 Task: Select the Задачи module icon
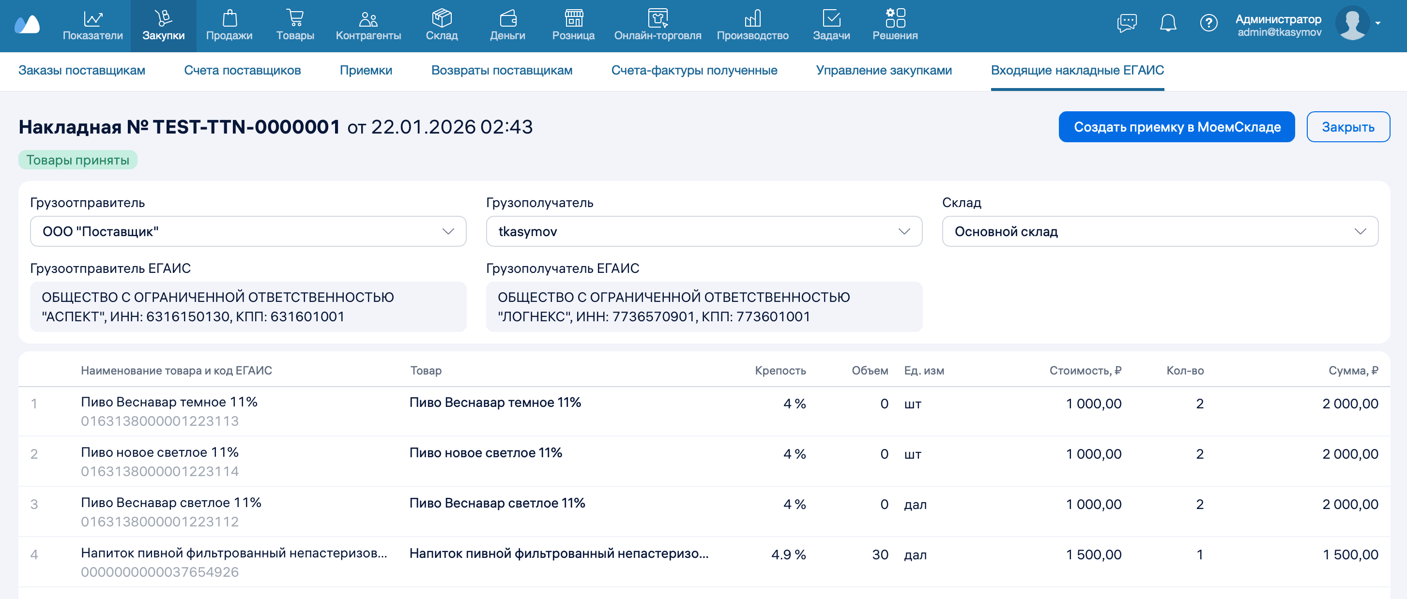tap(832, 18)
